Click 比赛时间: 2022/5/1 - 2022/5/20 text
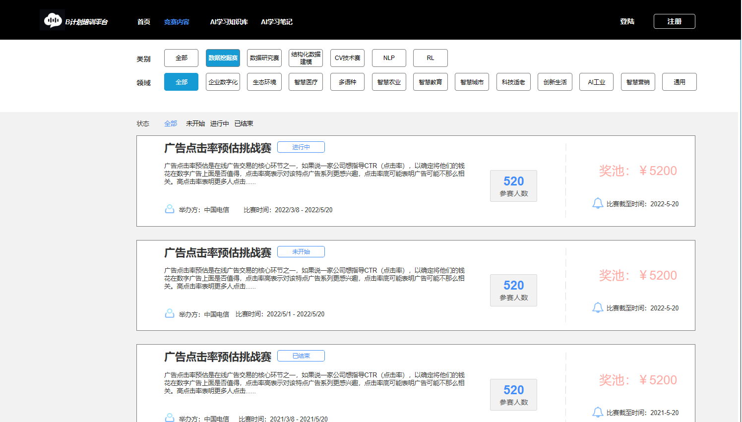This screenshot has height=422, width=742. click(280, 314)
